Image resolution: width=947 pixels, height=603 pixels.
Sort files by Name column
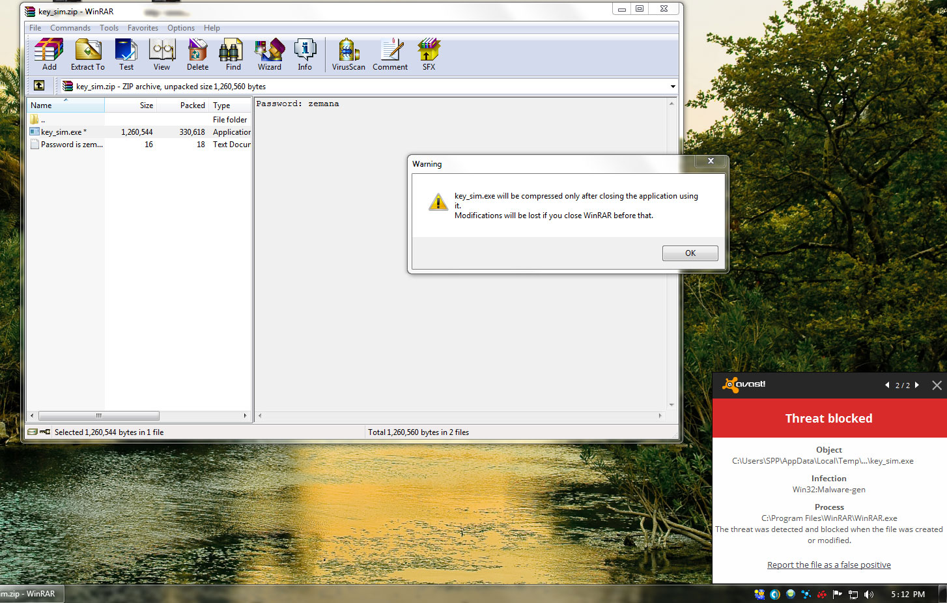point(66,105)
